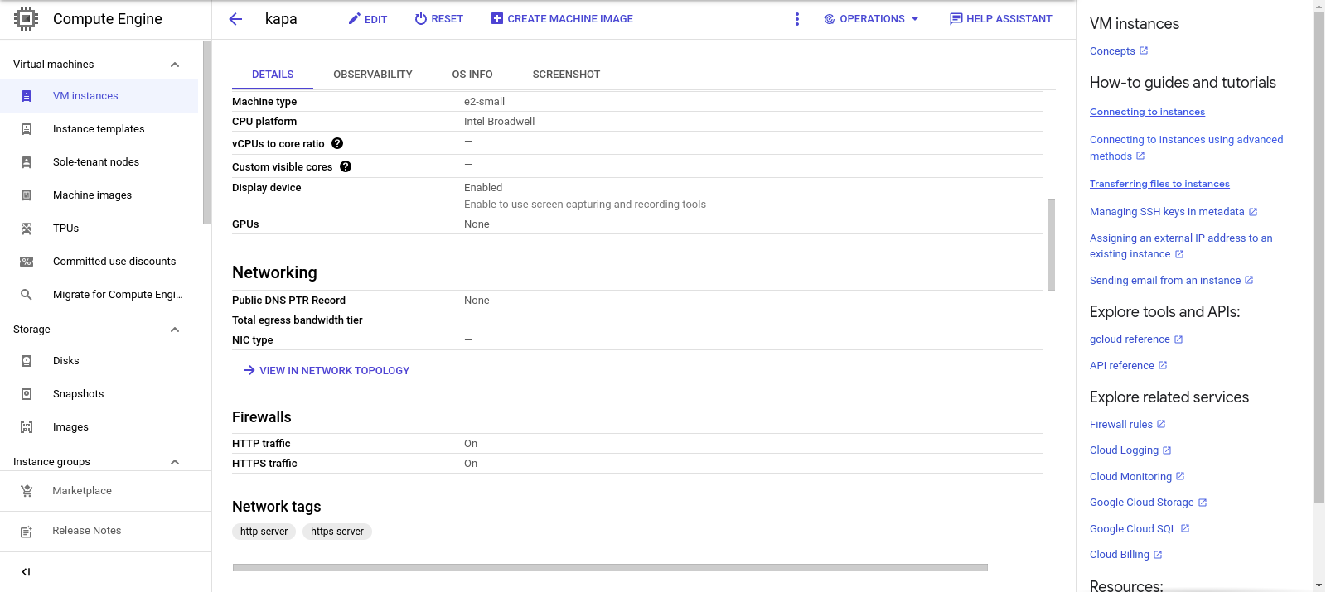Open the Operations dropdown
Image resolution: width=1326 pixels, height=592 pixels.
click(x=871, y=19)
